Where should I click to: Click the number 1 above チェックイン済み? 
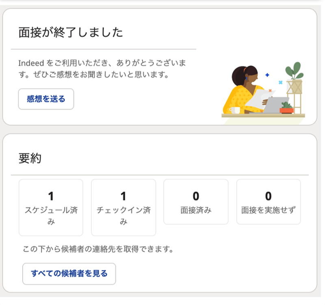coord(123,196)
